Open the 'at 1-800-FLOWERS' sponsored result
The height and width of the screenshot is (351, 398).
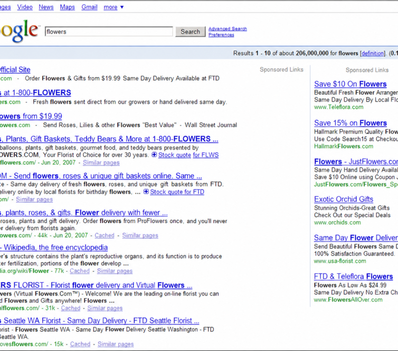point(36,93)
